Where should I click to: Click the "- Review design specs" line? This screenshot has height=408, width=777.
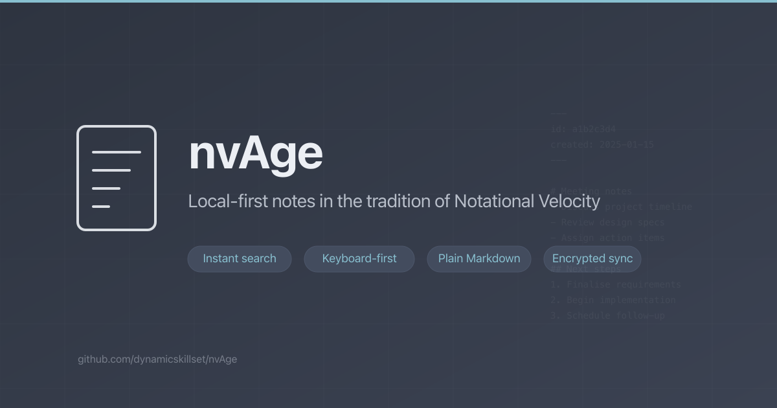point(607,223)
